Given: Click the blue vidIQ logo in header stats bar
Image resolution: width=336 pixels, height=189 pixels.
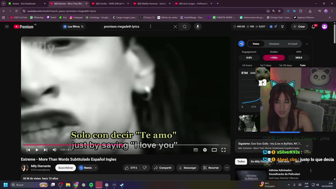Looking at the screenshot, I should (271, 27).
